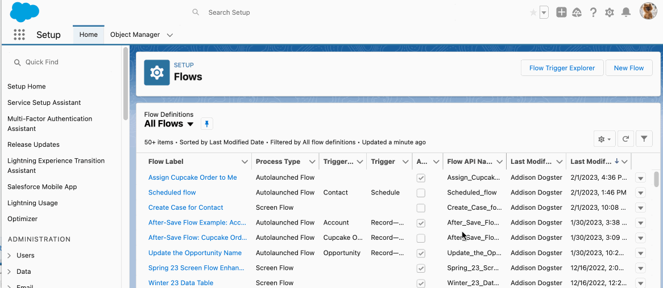Image resolution: width=663 pixels, height=288 pixels.
Task: Open the user profile avatar
Action: 648,11
